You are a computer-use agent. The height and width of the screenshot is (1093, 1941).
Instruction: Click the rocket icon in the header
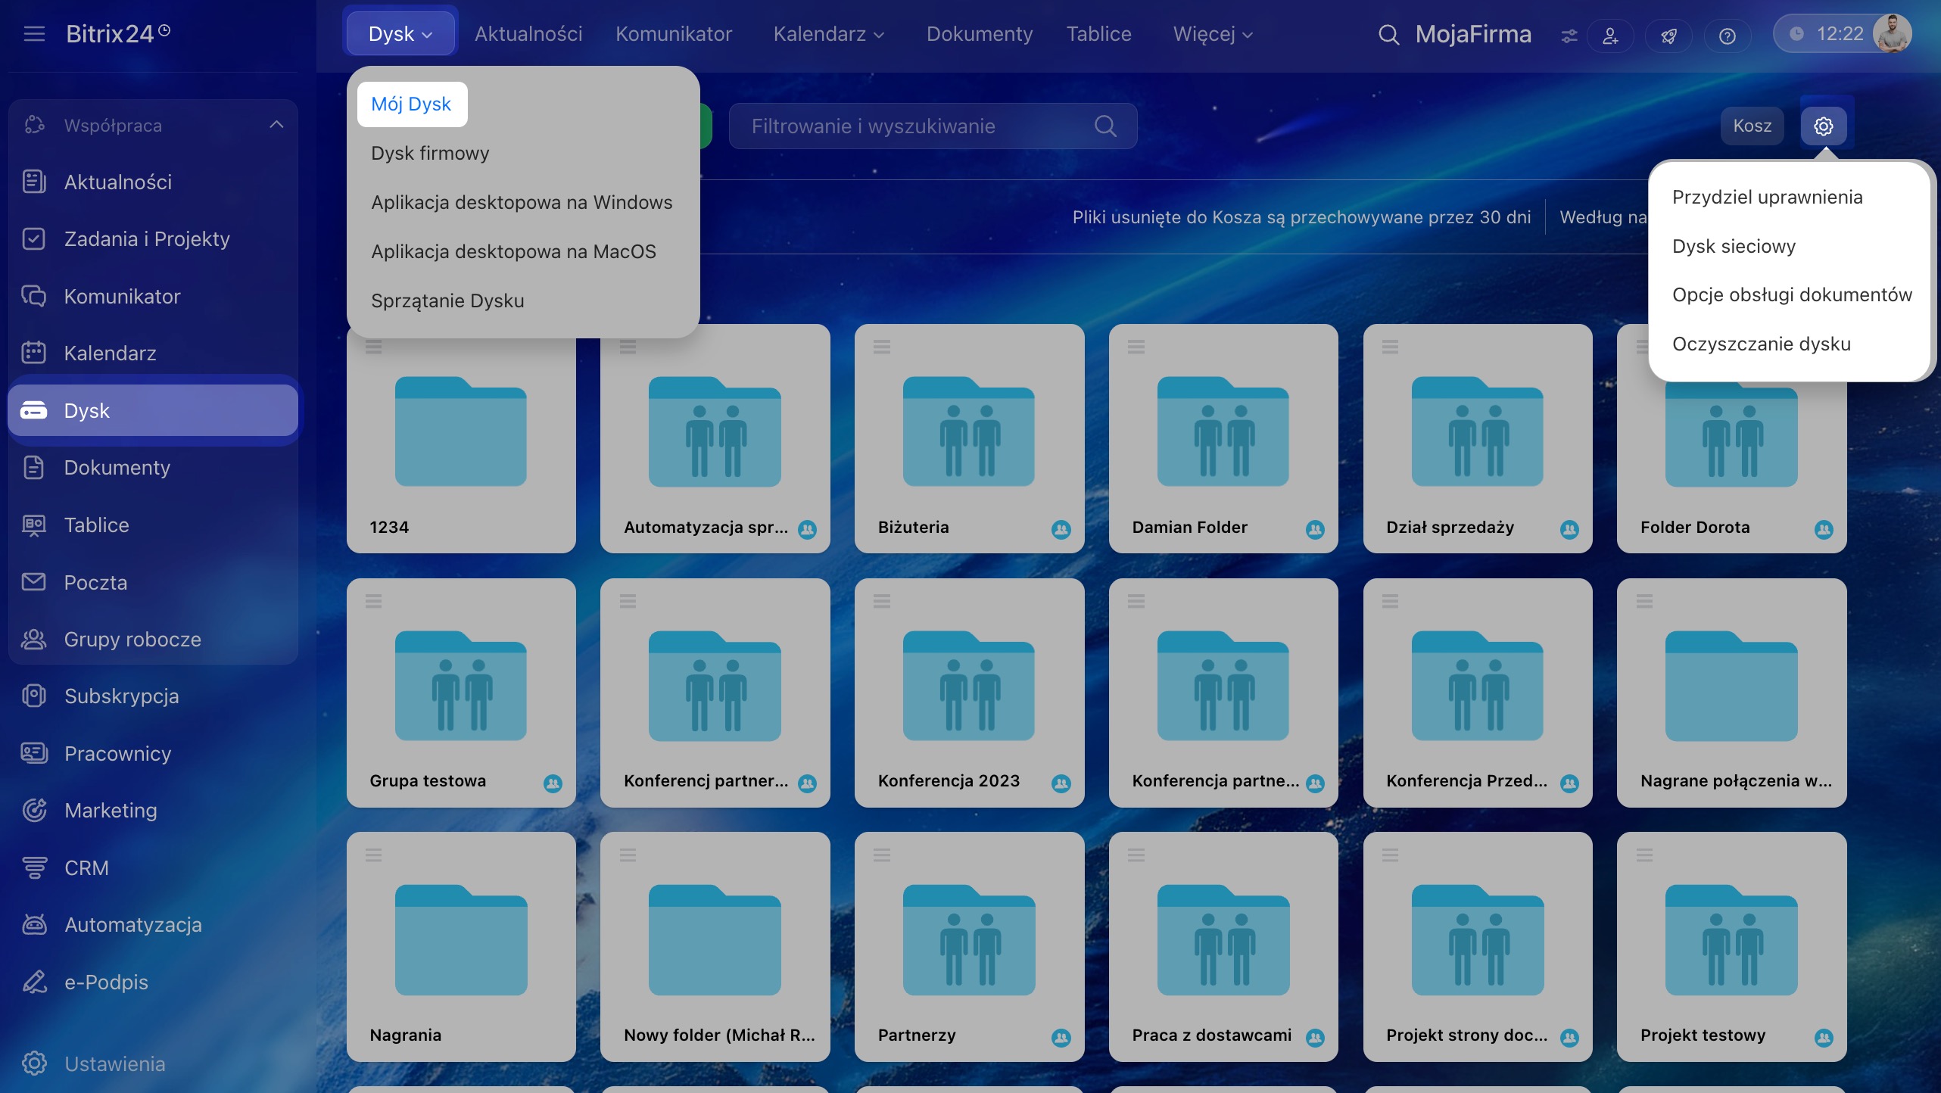coord(1668,36)
